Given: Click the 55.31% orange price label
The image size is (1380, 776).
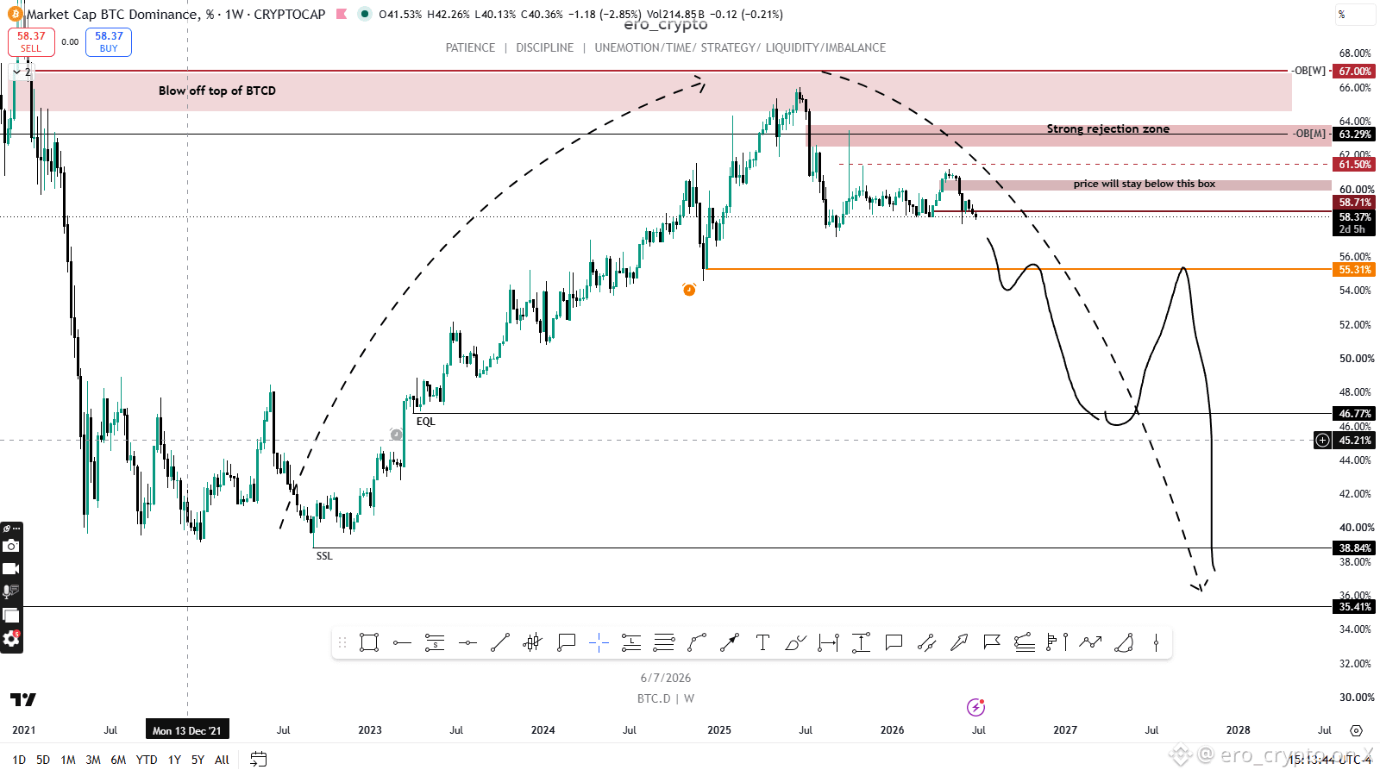Looking at the screenshot, I should coord(1355,270).
